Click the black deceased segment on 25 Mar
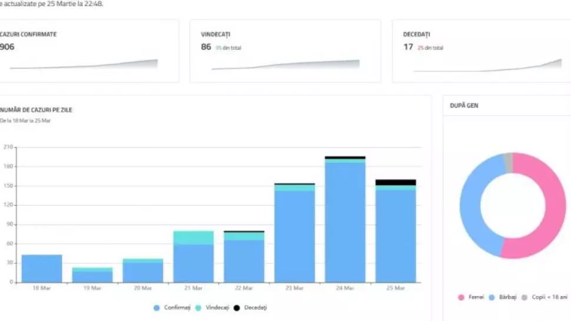 click(x=396, y=182)
